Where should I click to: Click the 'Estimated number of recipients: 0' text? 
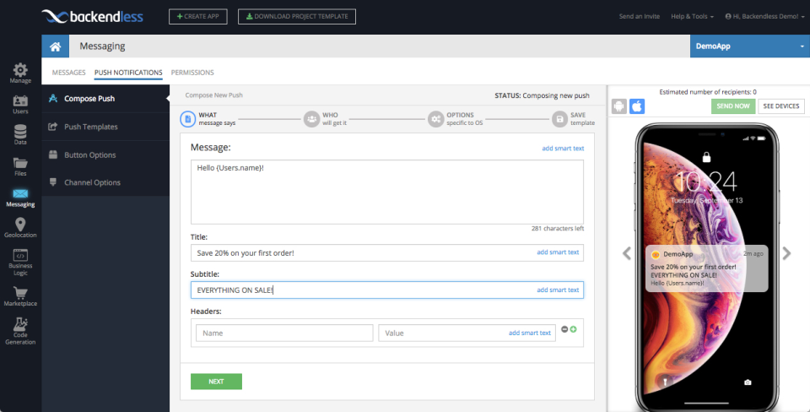click(x=708, y=92)
